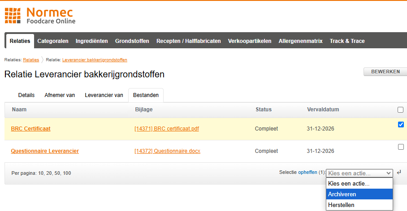Screen dimensions: 407x211
Task: Open the Questionnaire.docx attachment link
Action: coord(167,151)
